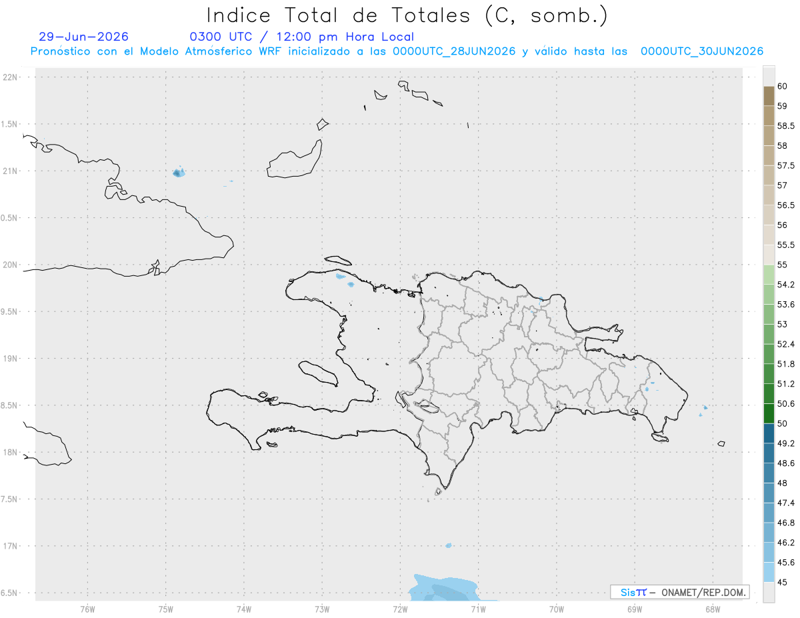Image resolution: width=800 pixels, height=618 pixels.
Task: Click the "70W" longitude label
Action: [557, 610]
